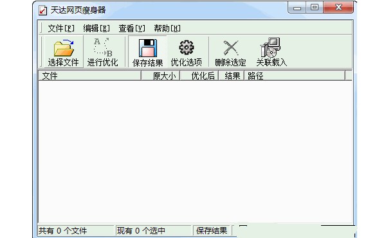
Task: Click the 结果 column header
Action: coord(231,76)
